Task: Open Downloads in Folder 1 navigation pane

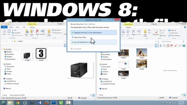Action: pos(10,54)
